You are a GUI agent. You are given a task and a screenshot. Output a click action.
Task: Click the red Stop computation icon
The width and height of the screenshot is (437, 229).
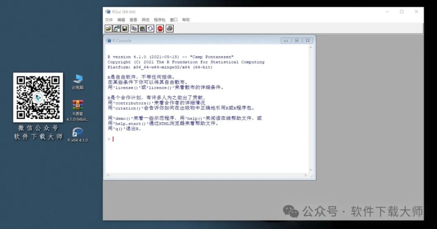click(160, 29)
